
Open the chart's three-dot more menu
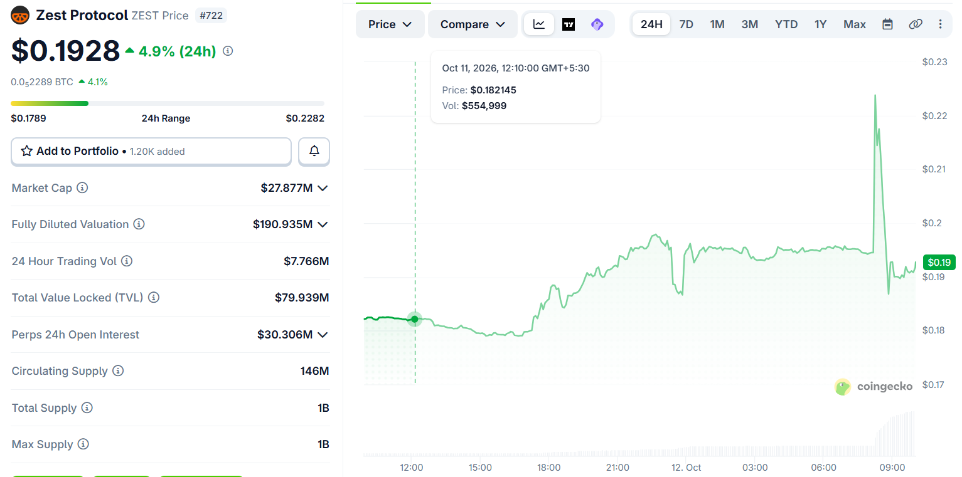[x=940, y=24]
